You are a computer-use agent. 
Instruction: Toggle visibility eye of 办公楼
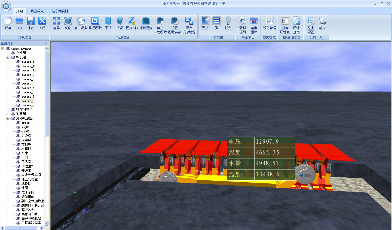pyautogui.click(x=18, y=136)
